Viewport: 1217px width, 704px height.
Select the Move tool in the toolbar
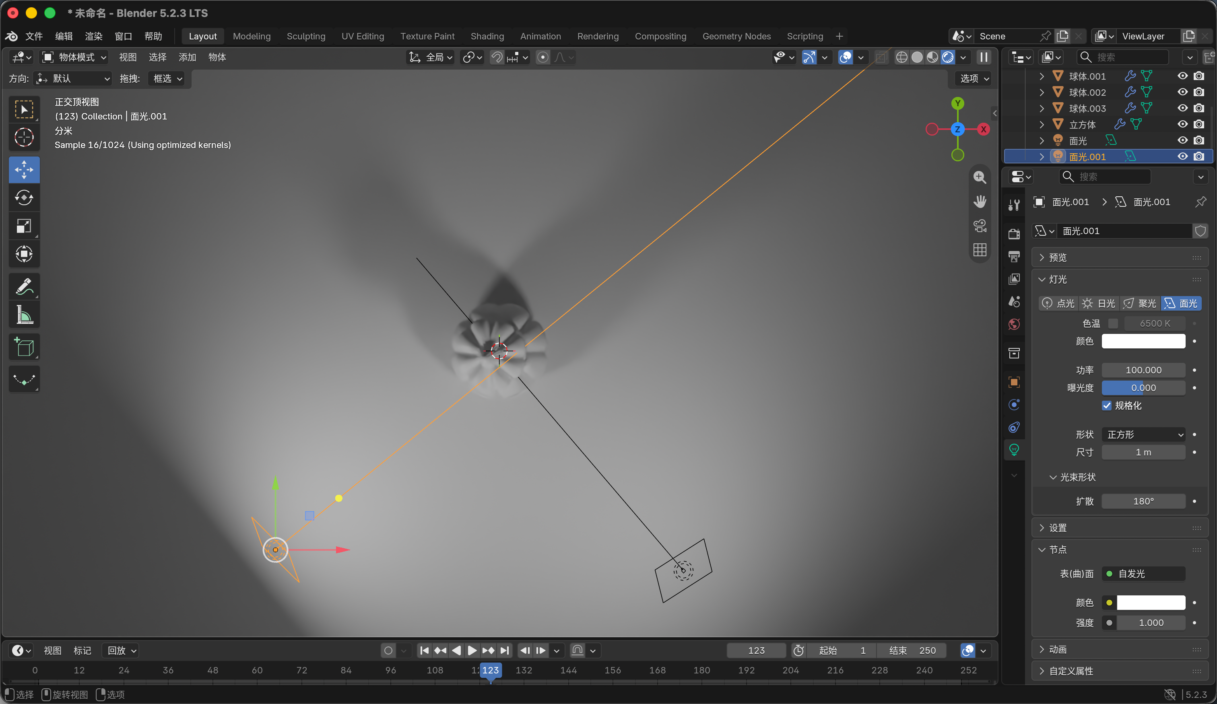(24, 170)
